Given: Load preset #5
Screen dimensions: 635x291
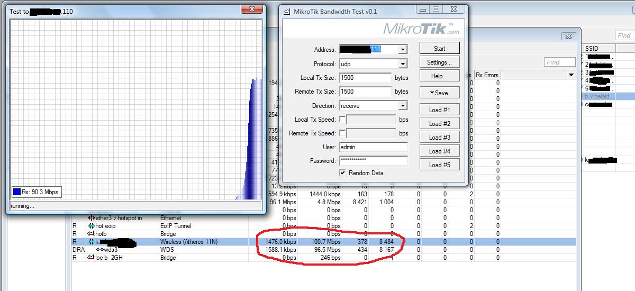Looking at the screenshot, I should click(439, 165).
